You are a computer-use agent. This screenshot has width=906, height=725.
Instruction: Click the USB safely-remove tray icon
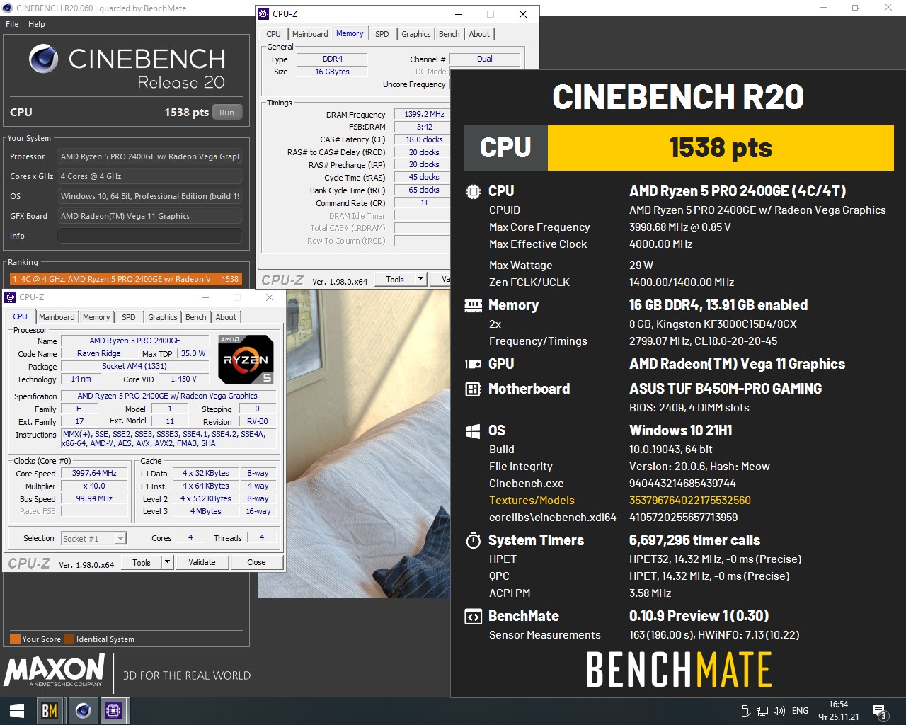(x=745, y=711)
